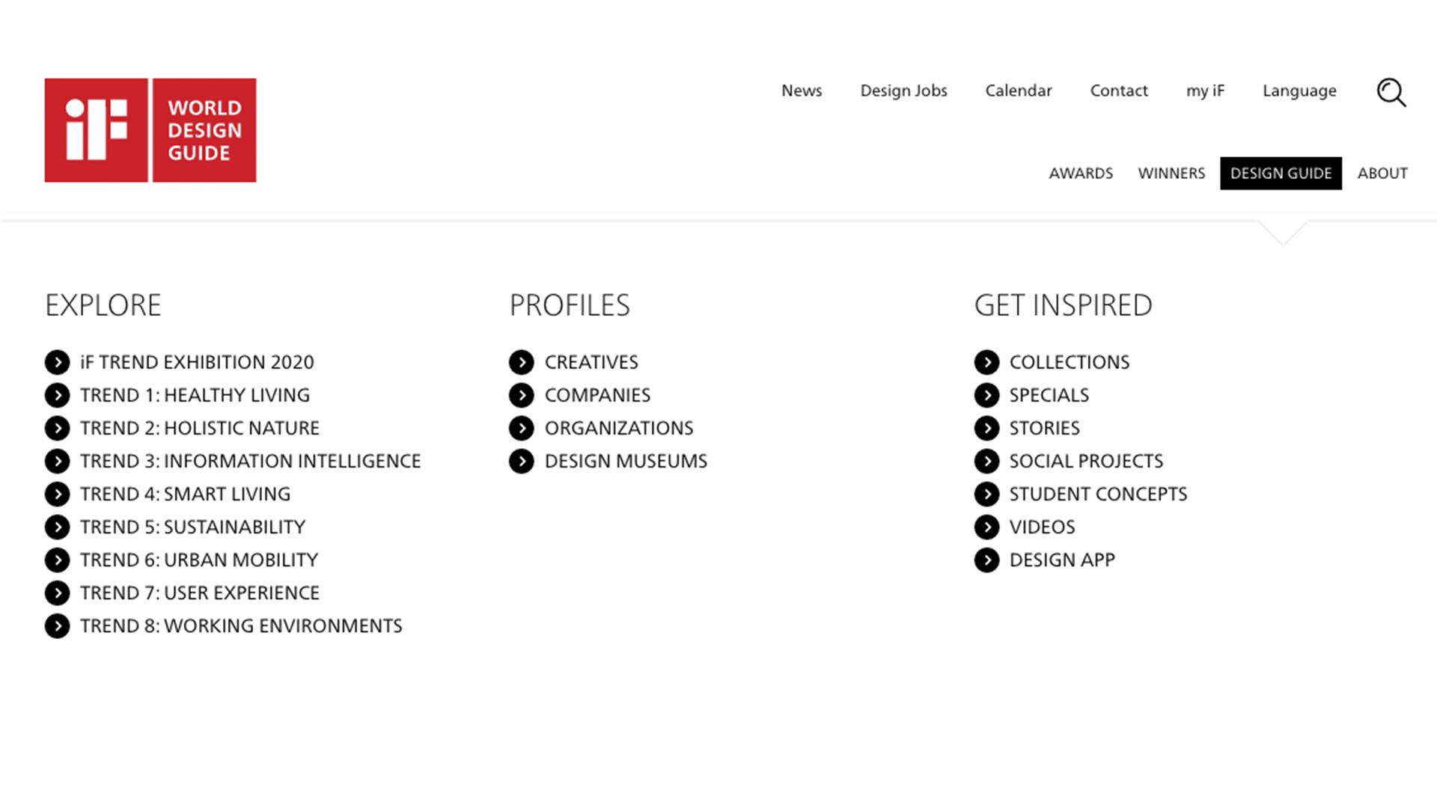
Task: Click arrow icon beside Design Museums
Action: point(522,461)
